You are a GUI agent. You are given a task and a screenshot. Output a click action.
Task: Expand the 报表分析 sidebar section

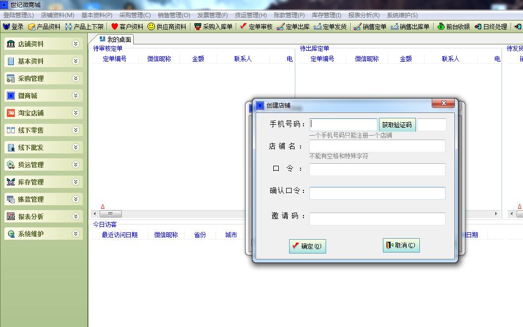(43, 216)
